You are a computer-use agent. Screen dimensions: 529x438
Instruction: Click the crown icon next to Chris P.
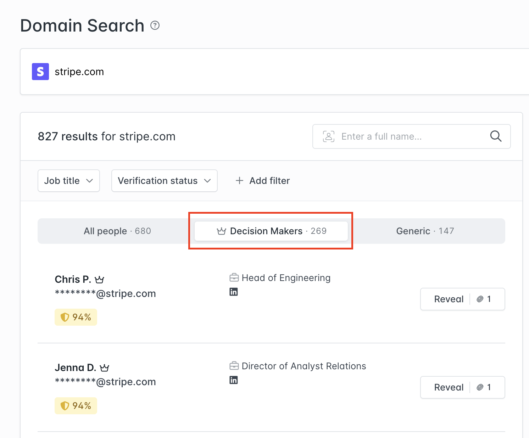pos(100,280)
